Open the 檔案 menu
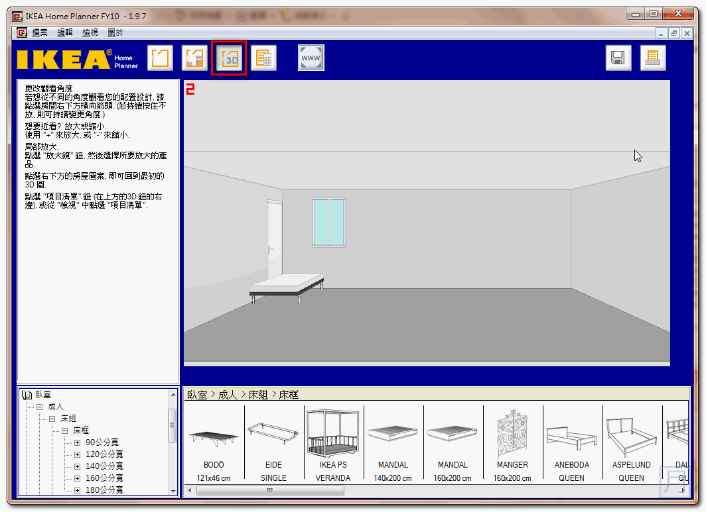This screenshot has width=706, height=512. click(x=40, y=32)
